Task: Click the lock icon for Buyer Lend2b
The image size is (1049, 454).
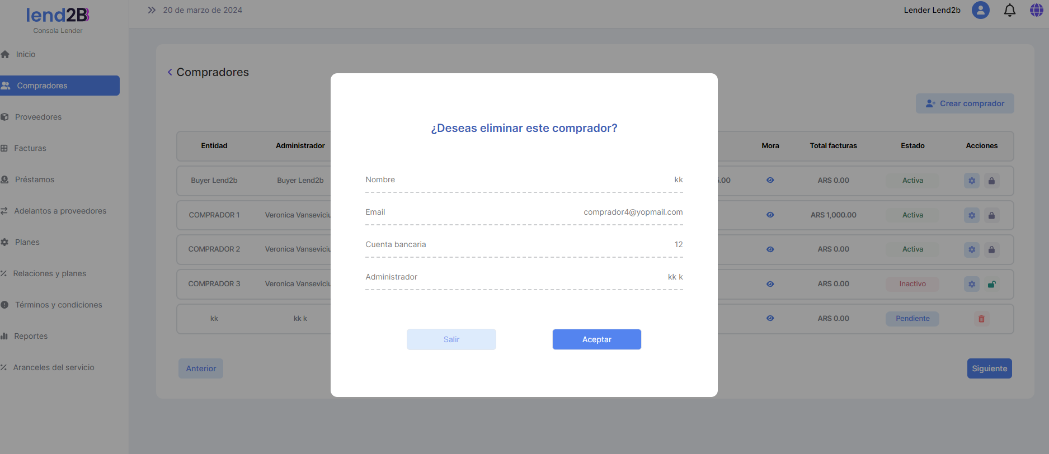Action: (991, 181)
